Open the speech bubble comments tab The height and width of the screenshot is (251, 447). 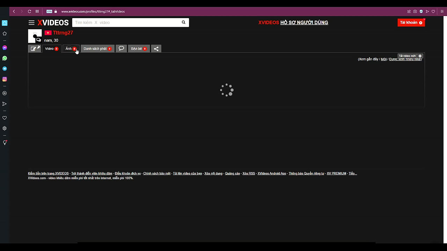pyautogui.click(x=121, y=48)
